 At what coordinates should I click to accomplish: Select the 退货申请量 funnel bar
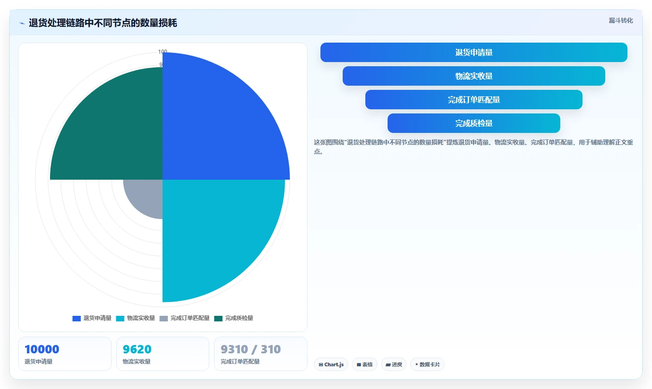tap(474, 52)
